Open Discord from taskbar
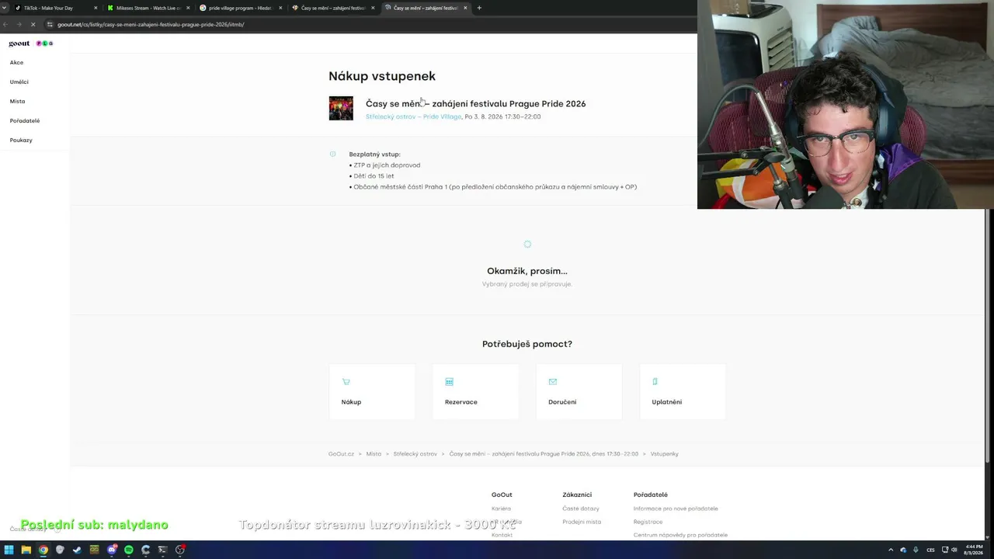 (x=112, y=550)
